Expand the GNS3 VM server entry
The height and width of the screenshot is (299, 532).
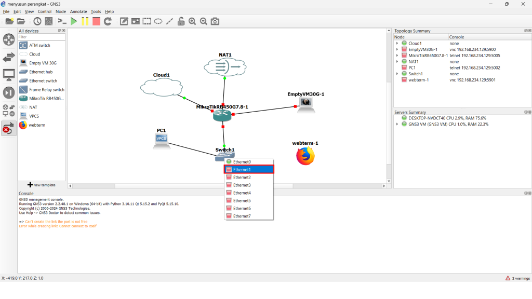pos(397,124)
